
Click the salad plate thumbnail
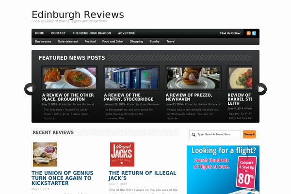(241, 78)
